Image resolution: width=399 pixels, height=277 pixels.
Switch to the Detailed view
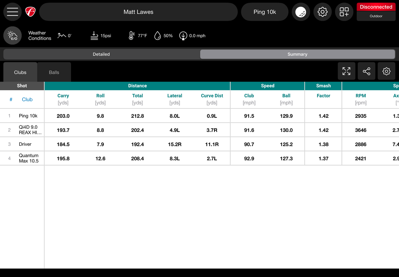[101, 54]
